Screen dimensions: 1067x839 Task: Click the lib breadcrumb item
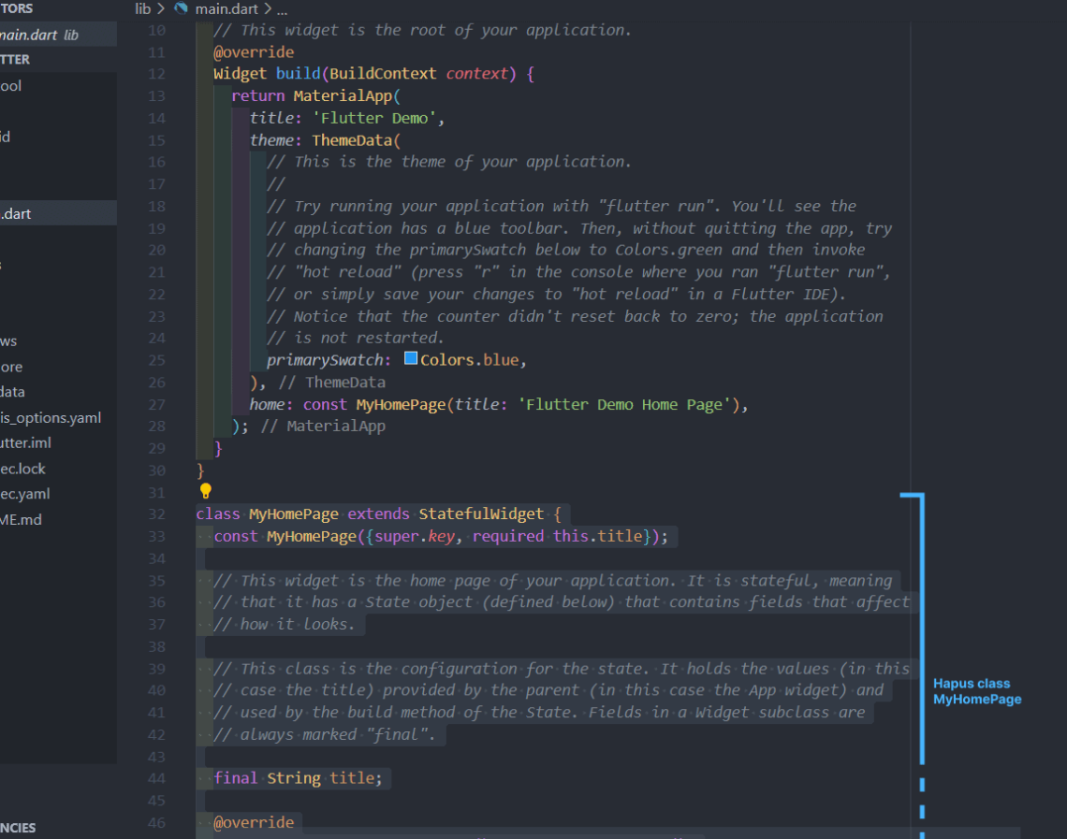coord(142,9)
